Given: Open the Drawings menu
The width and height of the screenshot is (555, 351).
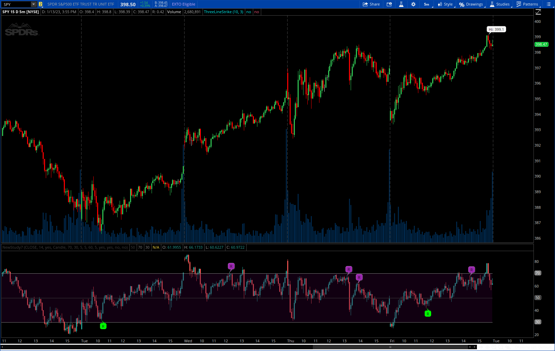Looking at the screenshot, I should pyautogui.click(x=471, y=4).
